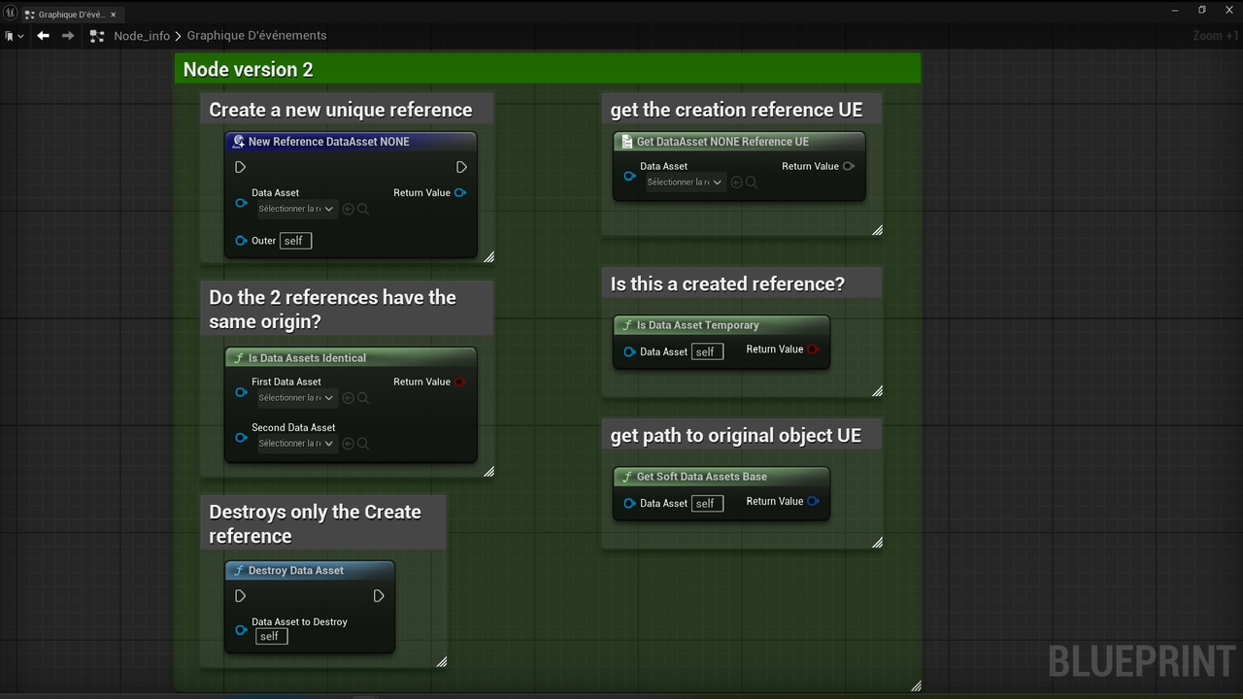Click Destroy Data Asset node title
The width and height of the screenshot is (1243, 699).
(x=295, y=571)
